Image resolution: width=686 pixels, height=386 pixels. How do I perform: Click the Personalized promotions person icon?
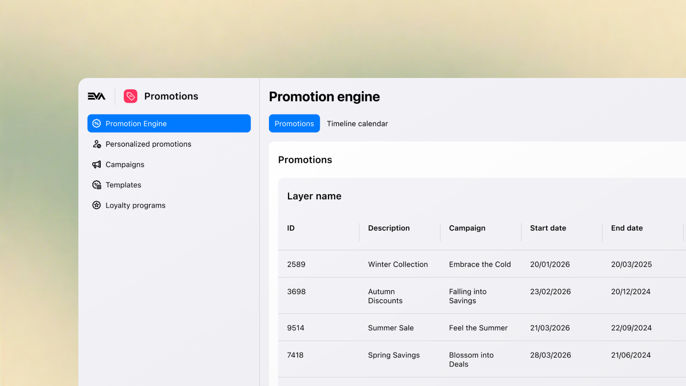tap(96, 144)
